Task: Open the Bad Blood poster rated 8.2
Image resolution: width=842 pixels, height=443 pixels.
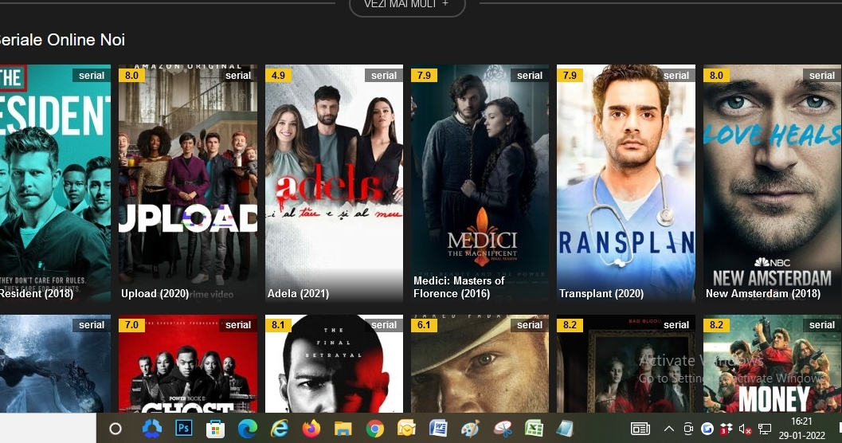Action: 626,363
